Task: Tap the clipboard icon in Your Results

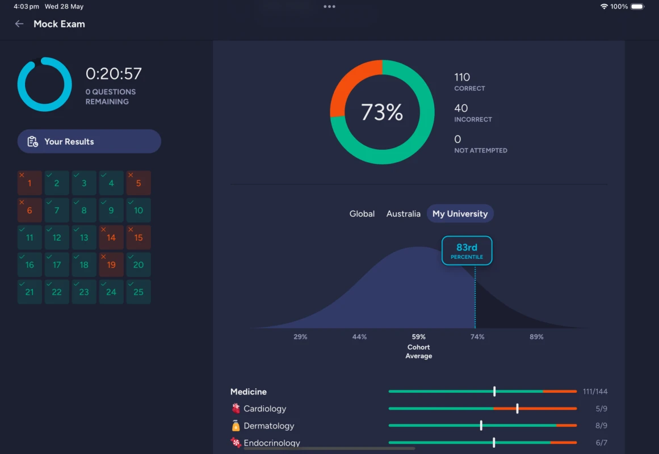Action: pyautogui.click(x=32, y=142)
